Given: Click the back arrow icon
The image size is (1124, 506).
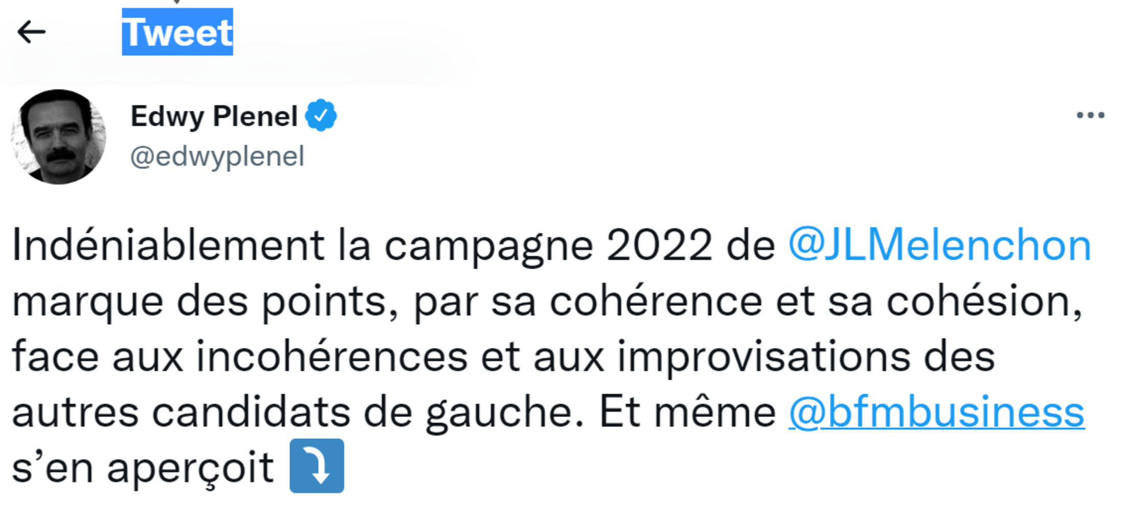Looking at the screenshot, I should pyautogui.click(x=32, y=32).
